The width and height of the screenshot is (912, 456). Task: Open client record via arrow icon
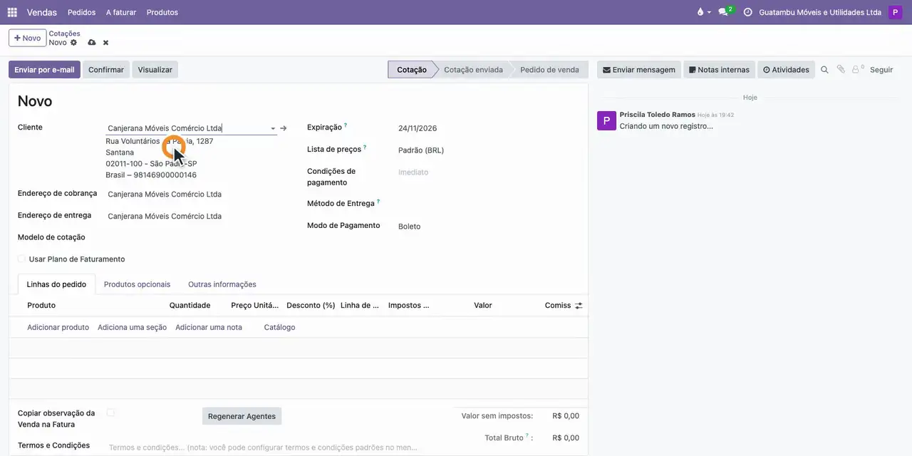tap(283, 128)
